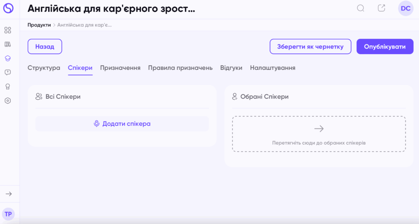Click the Продукти breadcrumb link
Screen dimensions: 419x224
pyautogui.click(x=39, y=25)
